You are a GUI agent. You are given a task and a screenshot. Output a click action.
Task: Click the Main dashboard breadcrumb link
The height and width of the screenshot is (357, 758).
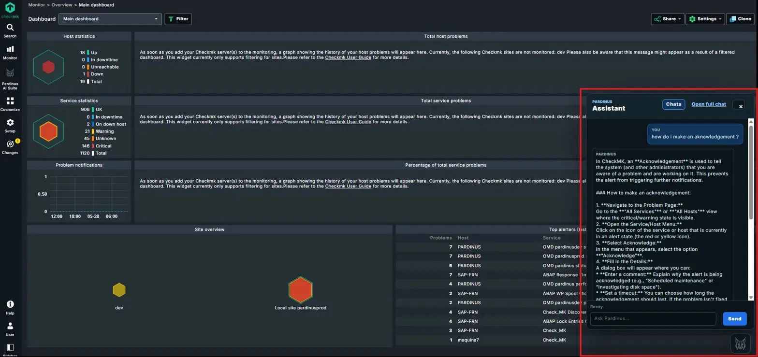(x=97, y=5)
